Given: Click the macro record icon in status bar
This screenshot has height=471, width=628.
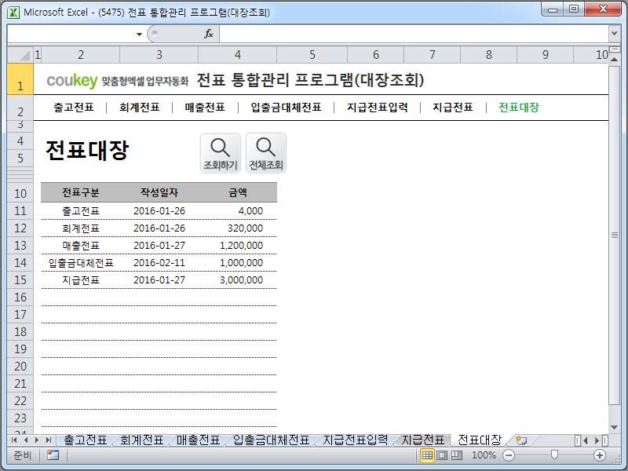Looking at the screenshot, I should point(53,455).
